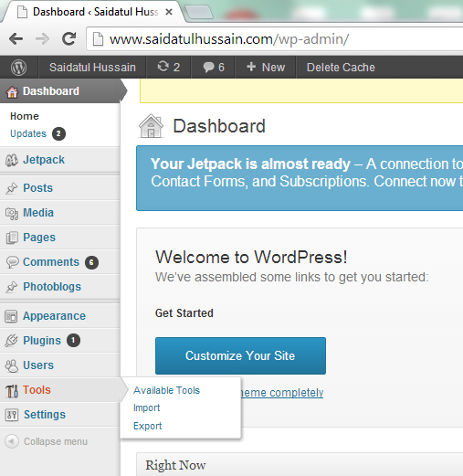Click Delete Cache in admin bar
Screen dimensions: 463x476
tap(341, 68)
